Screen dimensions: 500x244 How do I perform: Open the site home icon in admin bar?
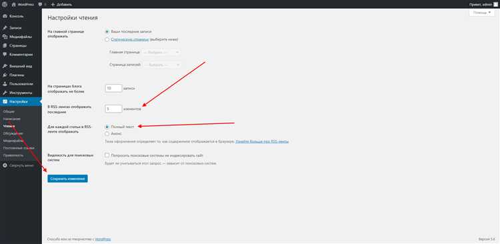pos(14,5)
